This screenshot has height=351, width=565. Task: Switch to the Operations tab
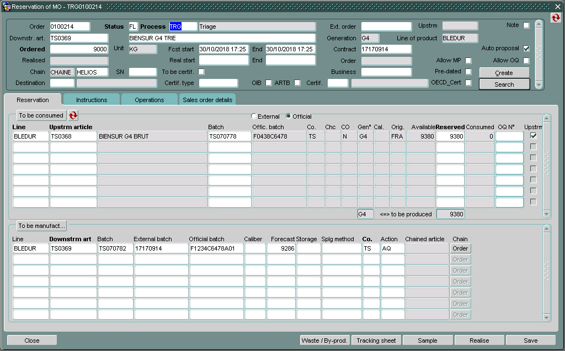tap(149, 100)
